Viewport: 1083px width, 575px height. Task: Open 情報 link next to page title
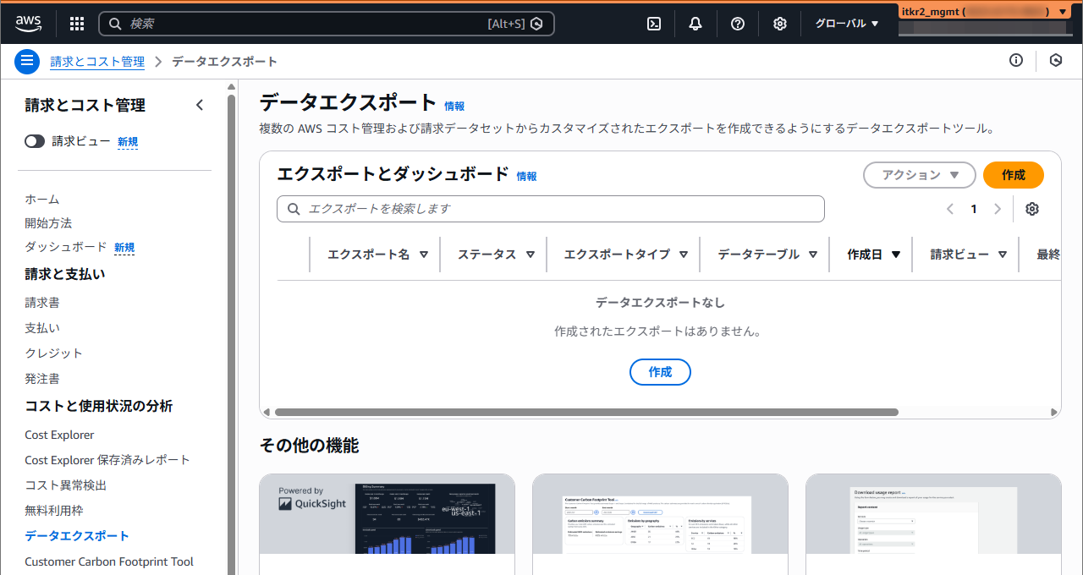[454, 106]
